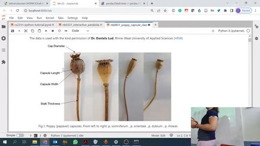This screenshot has height=146, width=260.
Task: Restart kernel and run all cells
Action: click(66, 31)
